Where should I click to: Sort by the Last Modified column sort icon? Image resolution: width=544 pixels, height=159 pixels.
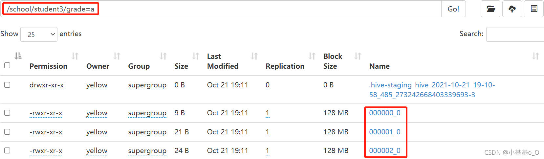(254, 56)
